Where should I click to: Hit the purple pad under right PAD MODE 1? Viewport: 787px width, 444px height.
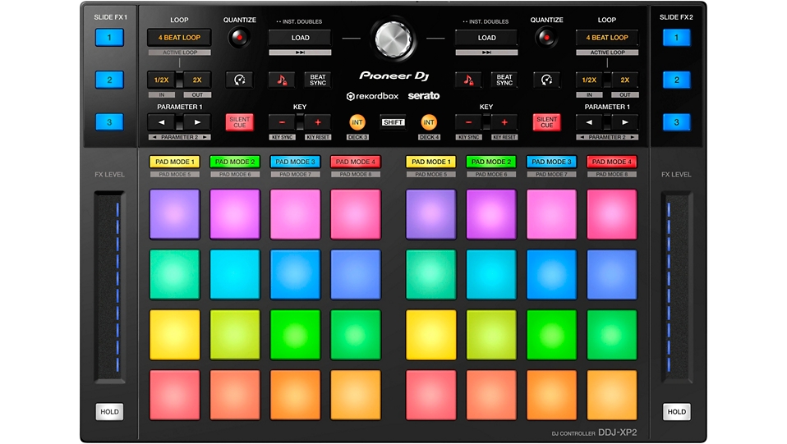coord(431,214)
